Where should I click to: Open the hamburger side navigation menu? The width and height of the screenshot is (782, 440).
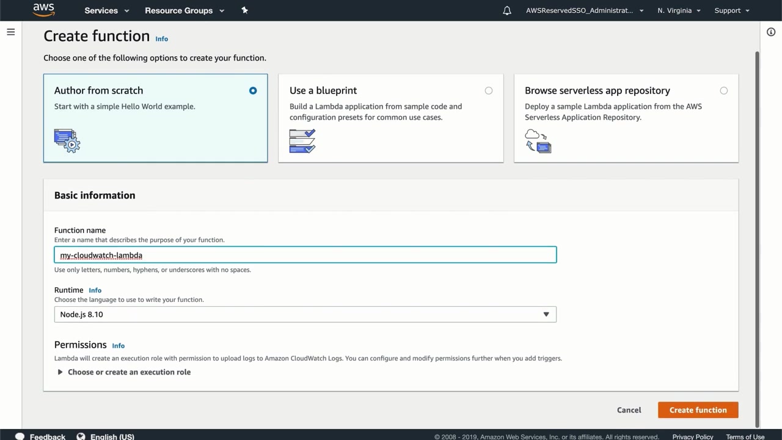pos(10,32)
